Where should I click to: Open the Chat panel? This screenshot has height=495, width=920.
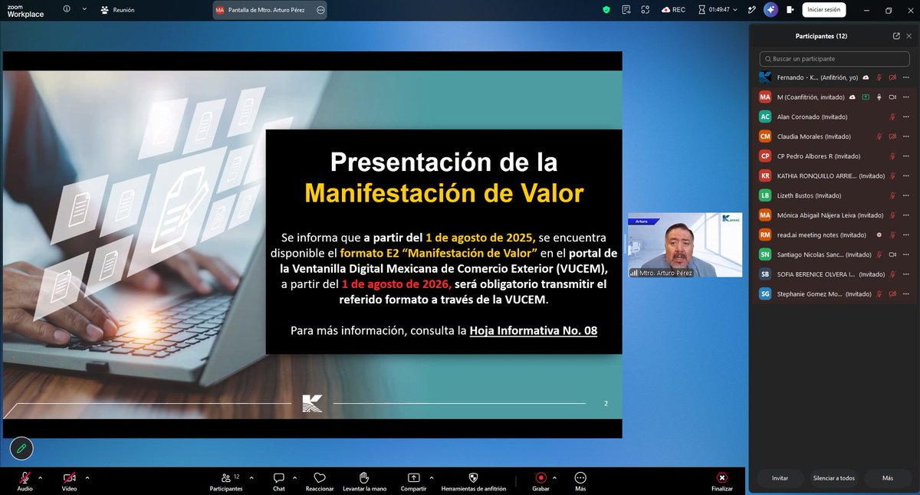point(279,480)
